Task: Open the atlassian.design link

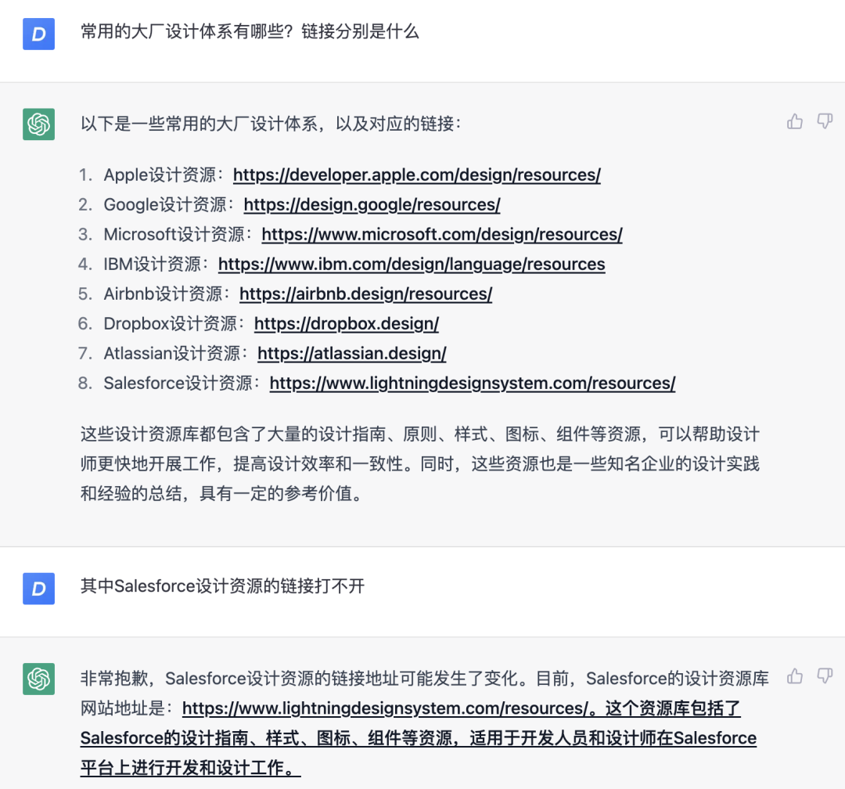Action: pyautogui.click(x=352, y=353)
